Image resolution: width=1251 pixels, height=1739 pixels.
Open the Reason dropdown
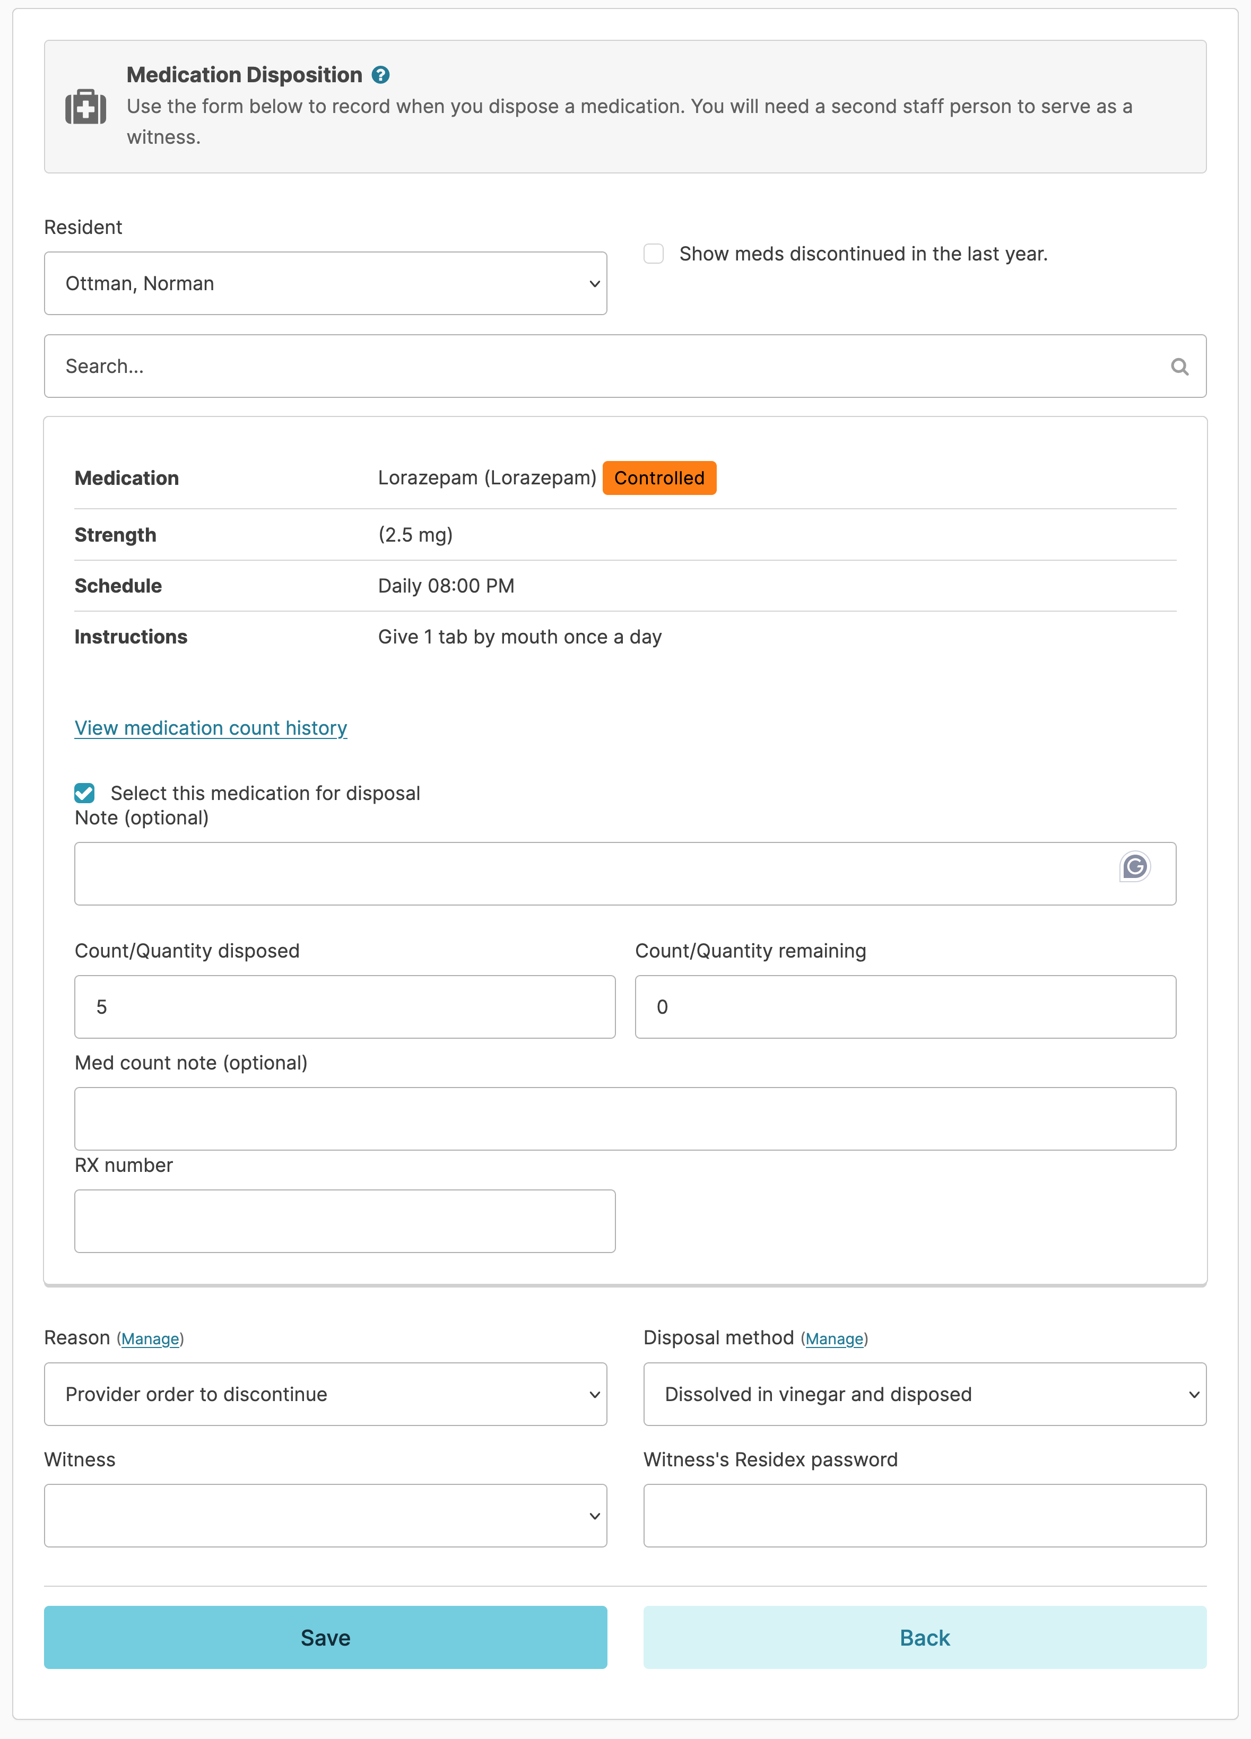325,1394
